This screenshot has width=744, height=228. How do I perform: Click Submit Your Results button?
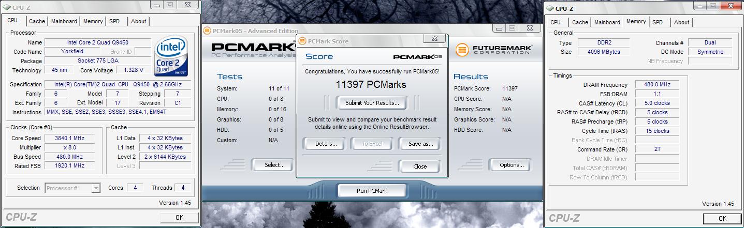click(372, 103)
